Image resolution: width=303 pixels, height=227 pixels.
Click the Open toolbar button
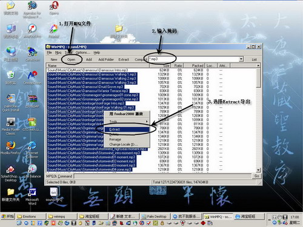[x=71, y=59]
